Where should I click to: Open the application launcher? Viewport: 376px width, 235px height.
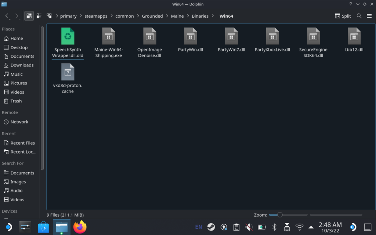pyautogui.click(x=8, y=227)
